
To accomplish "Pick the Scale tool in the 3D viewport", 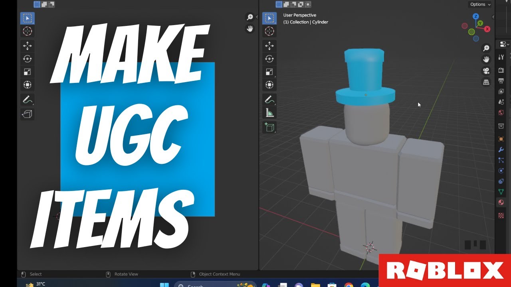I will tap(269, 72).
